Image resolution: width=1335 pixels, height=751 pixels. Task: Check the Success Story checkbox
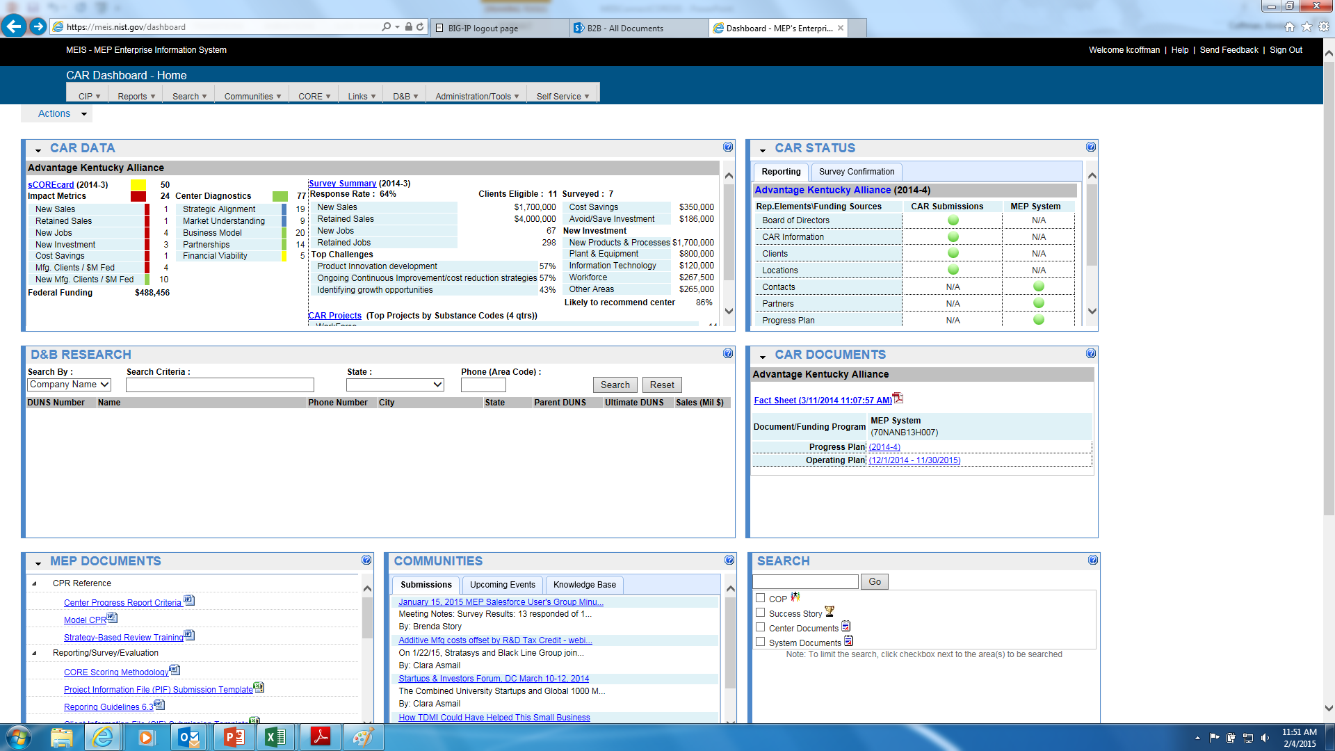click(x=760, y=613)
